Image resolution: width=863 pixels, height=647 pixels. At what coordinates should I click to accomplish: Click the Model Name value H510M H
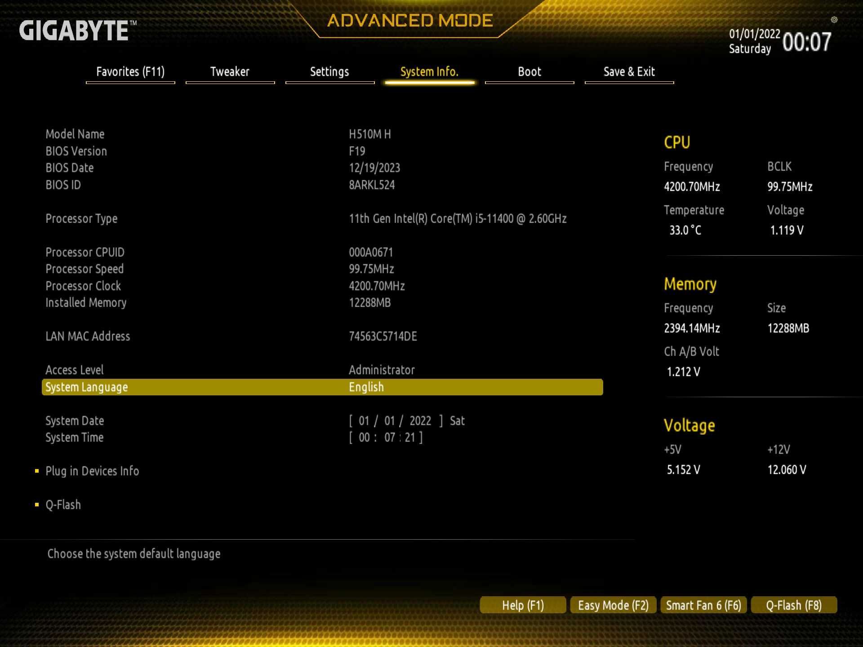point(370,134)
